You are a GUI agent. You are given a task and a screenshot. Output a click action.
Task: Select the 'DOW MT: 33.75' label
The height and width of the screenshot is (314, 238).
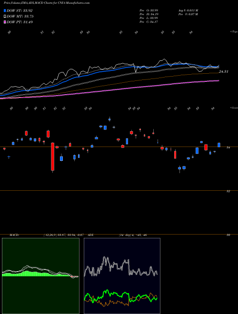[x=20, y=17]
